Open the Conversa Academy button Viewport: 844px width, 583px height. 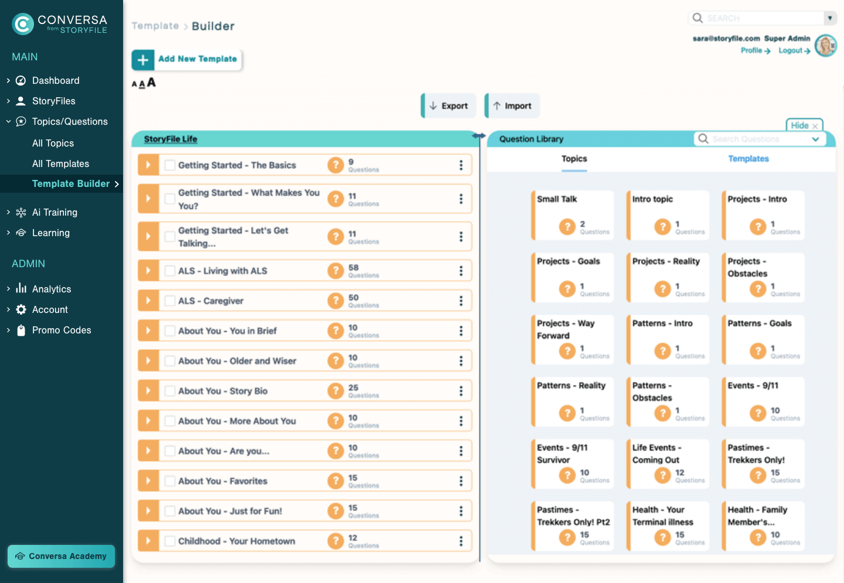coord(61,556)
